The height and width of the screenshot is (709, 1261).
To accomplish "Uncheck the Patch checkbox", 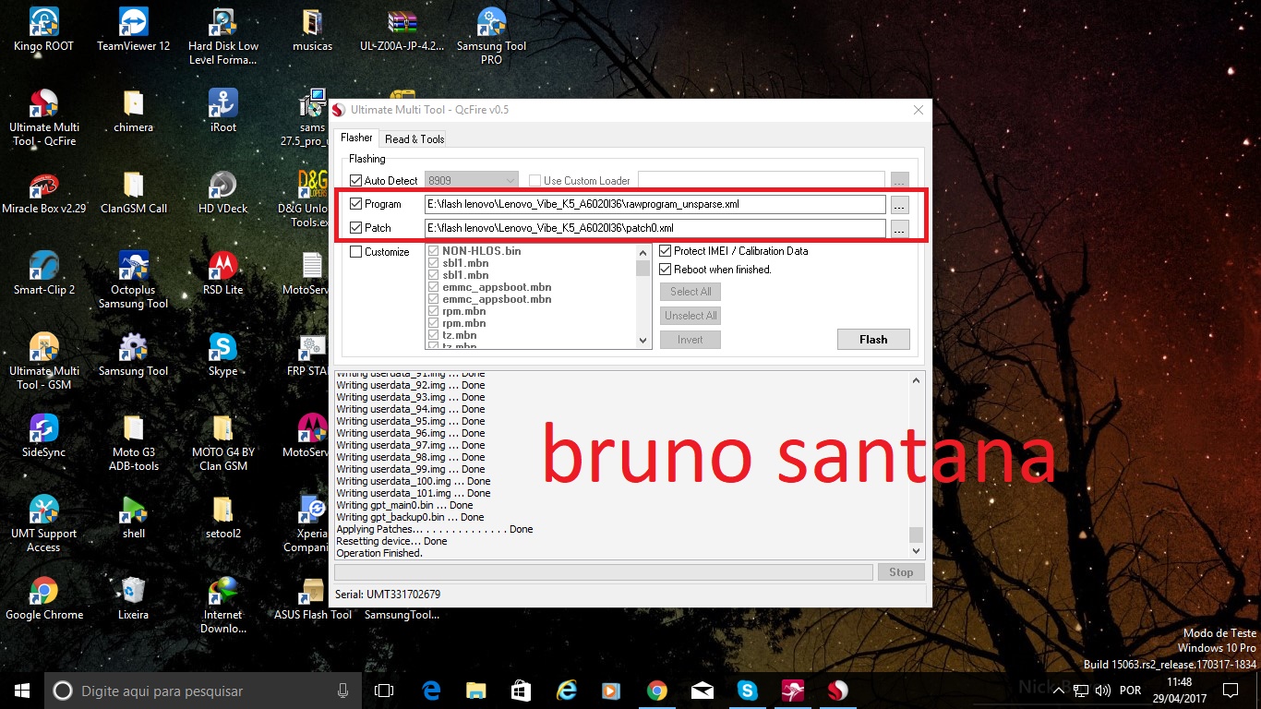I will 355,227.
